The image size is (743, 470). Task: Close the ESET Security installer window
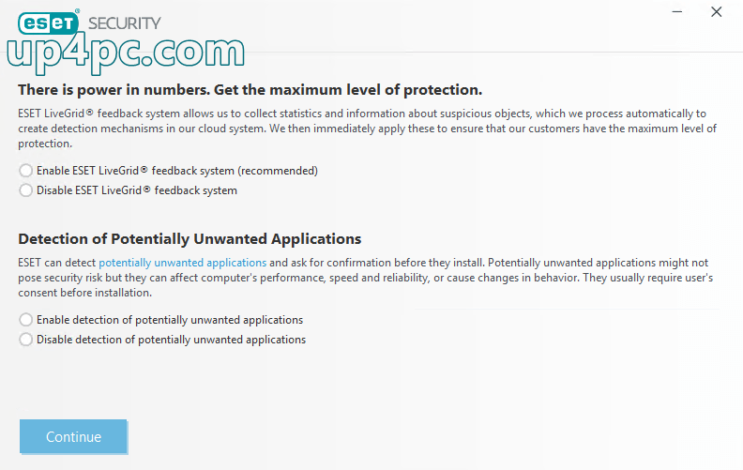717,12
